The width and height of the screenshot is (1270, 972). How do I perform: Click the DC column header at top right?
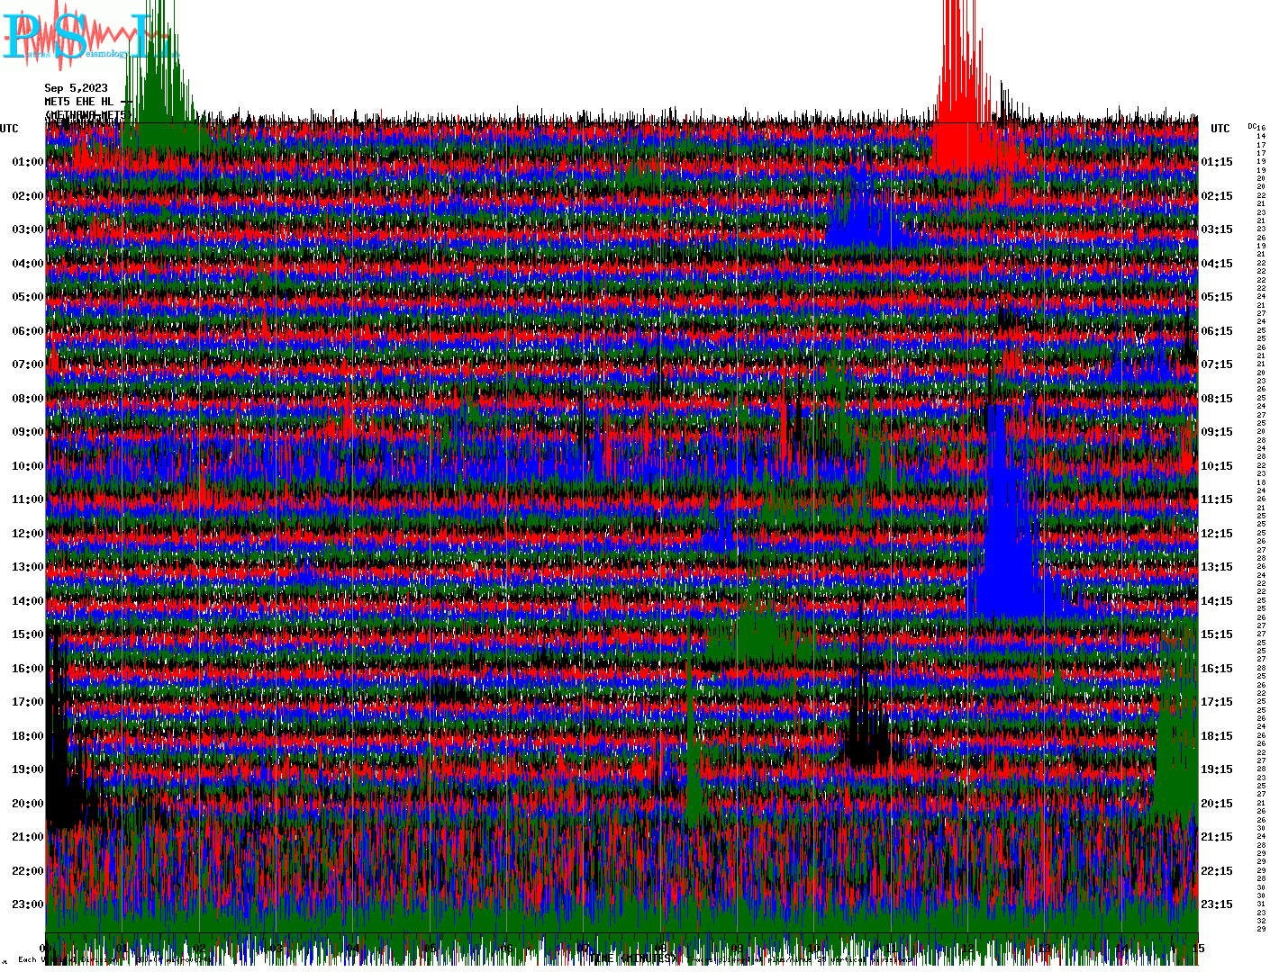click(x=1252, y=126)
